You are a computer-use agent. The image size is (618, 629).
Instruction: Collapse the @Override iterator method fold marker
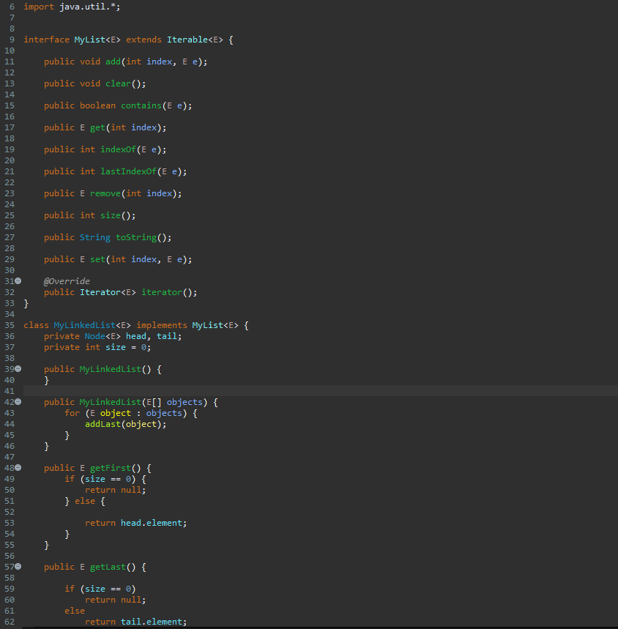19,280
